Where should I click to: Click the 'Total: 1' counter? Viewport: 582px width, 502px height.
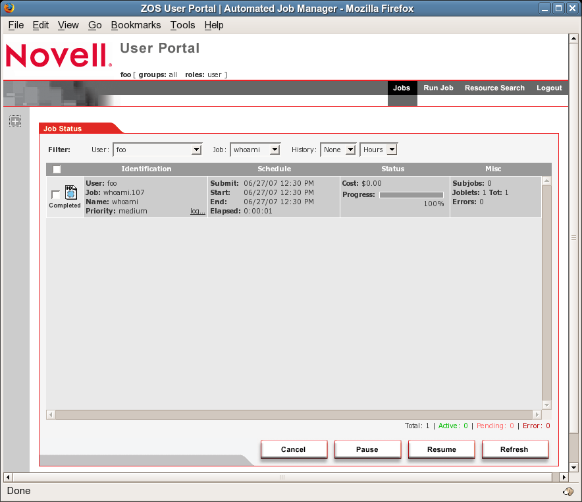[x=417, y=426]
